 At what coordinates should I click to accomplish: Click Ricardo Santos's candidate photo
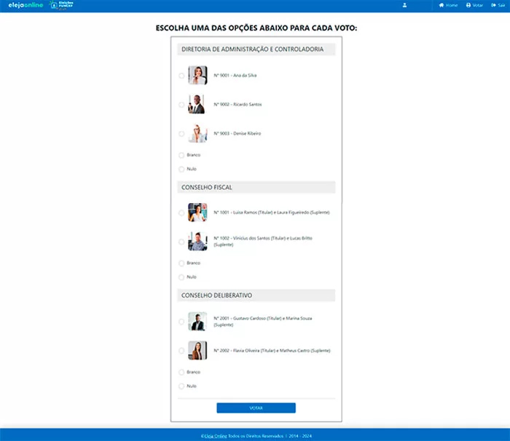tap(197, 104)
